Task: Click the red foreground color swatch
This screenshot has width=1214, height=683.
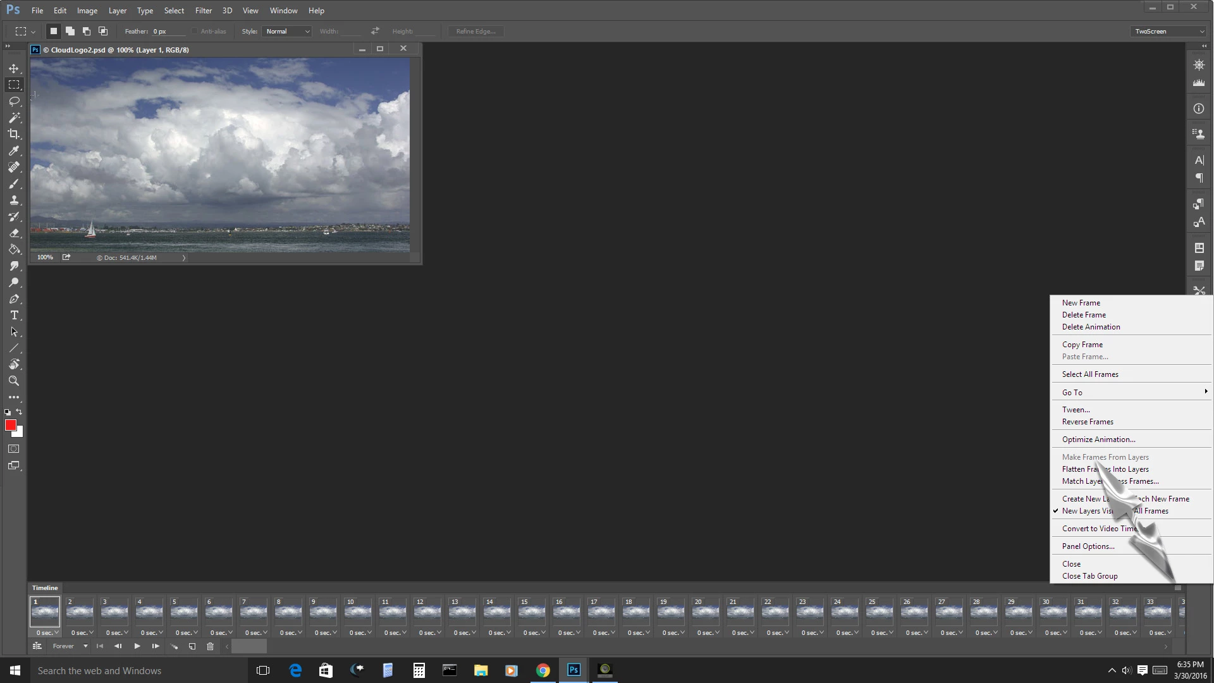Action: tap(11, 426)
